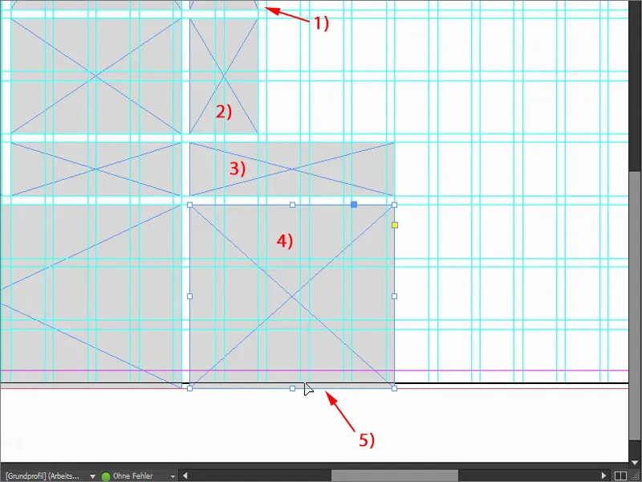Click the bottom-center handle of the selected frame
The image size is (642, 482).
[x=292, y=388]
